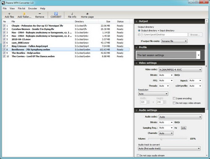
Task: Click the Pazera app icon in title bar
Action: click(x=3, y=3)
